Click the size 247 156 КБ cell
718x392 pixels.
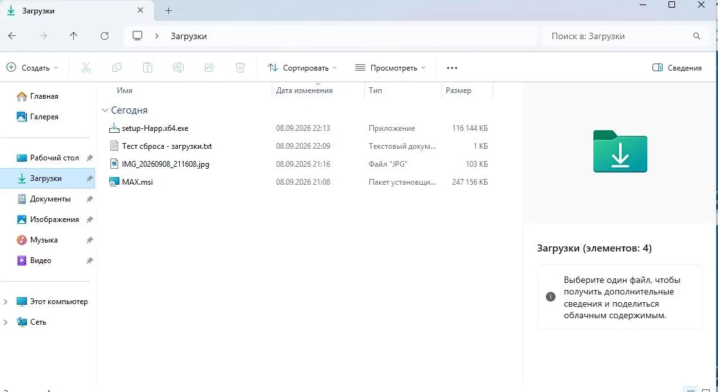[x=470, y=182]
